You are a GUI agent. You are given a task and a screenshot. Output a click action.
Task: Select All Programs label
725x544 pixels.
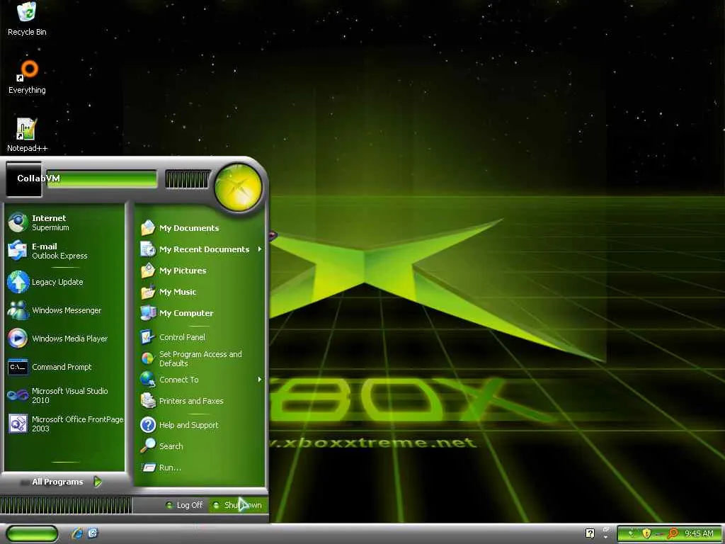57,482
